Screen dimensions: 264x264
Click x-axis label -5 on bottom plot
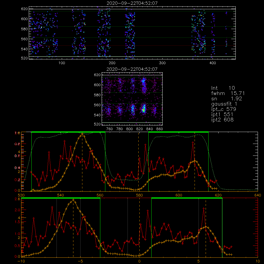[81, 261]
